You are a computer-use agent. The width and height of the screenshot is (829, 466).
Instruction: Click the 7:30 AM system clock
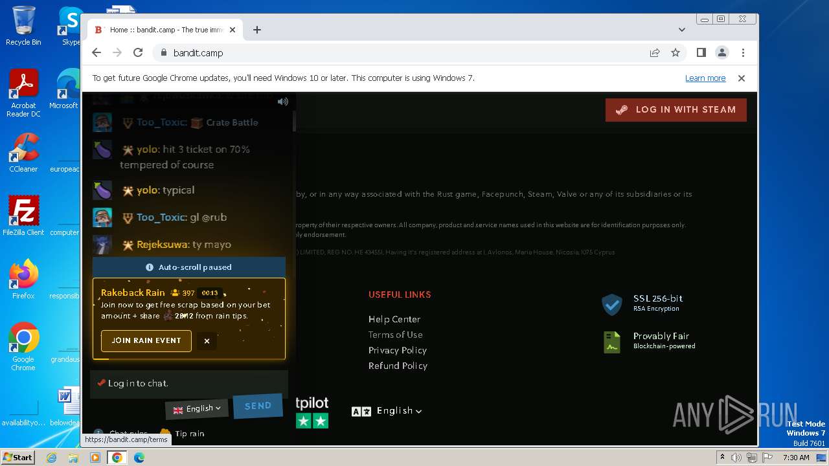click(796, 458)
